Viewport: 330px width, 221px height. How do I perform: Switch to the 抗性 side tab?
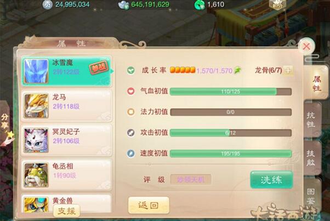312,120
